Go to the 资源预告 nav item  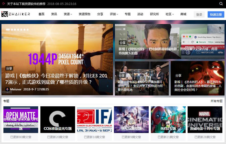point(85,14)
